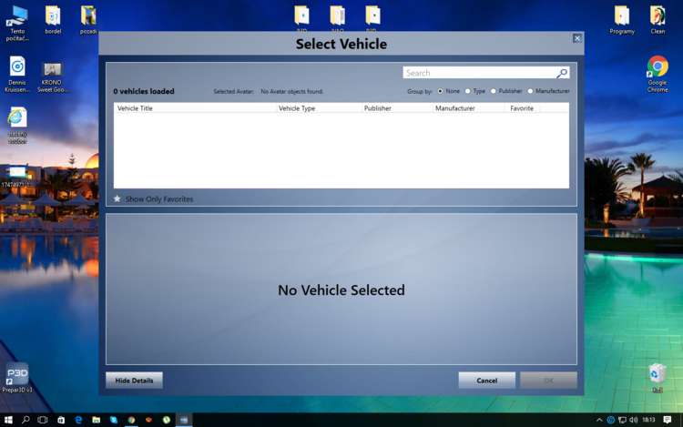This screenshot has height=427, width=683.
Task: Open KRONO Sweet Goo desktop video file
Action: [52, 77]
